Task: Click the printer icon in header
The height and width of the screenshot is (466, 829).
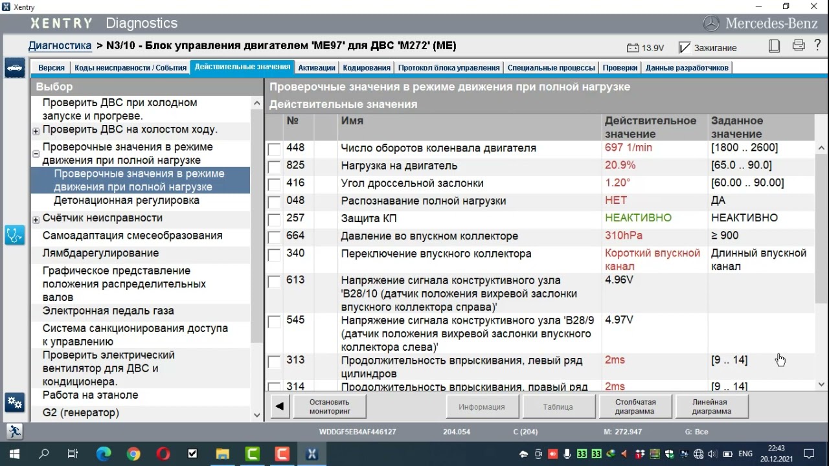Action: pos(799,46)
